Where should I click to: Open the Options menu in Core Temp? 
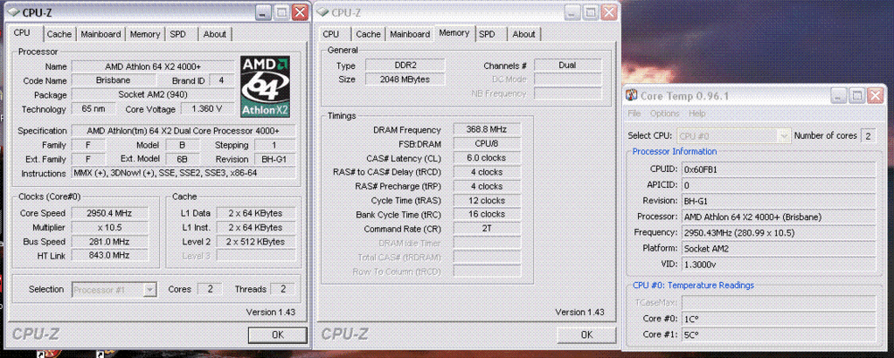click(x=665, y=114)
